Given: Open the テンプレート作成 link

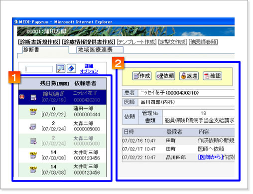Looking at the screenshot, I should 136,42.
